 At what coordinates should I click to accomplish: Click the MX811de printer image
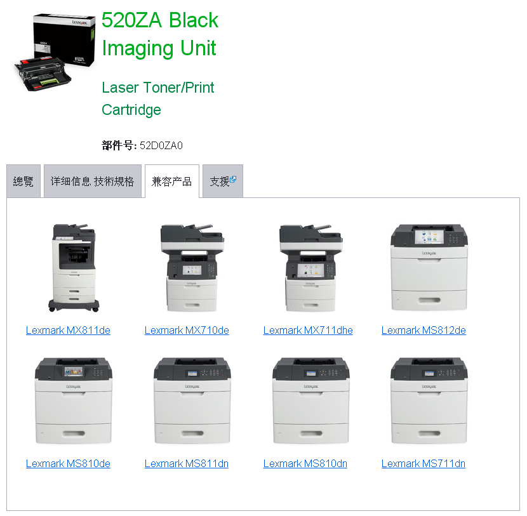74,268
